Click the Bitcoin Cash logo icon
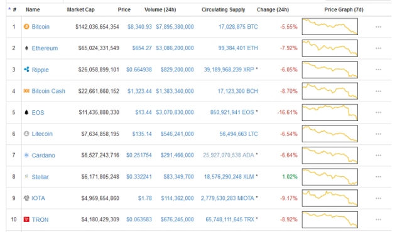This screenshot has width=402, height=232. (26, 91)
